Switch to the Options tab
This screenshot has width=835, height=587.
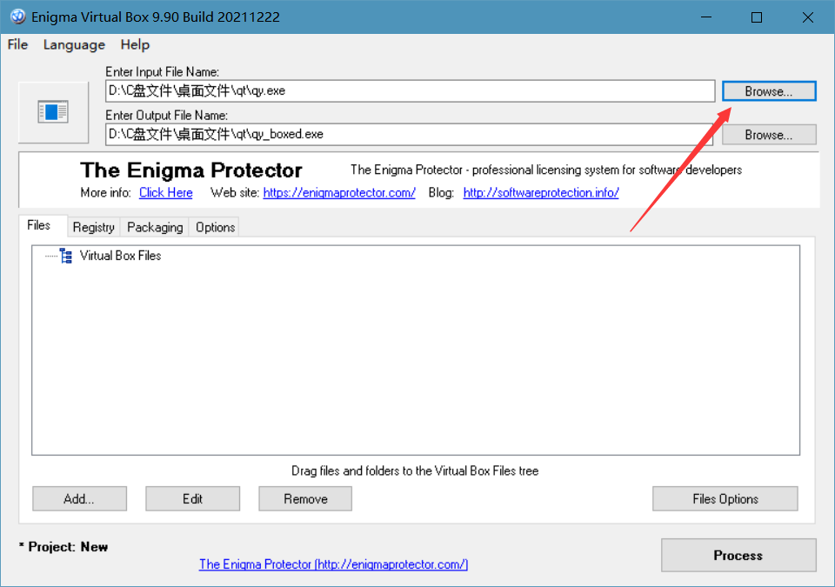215,228
